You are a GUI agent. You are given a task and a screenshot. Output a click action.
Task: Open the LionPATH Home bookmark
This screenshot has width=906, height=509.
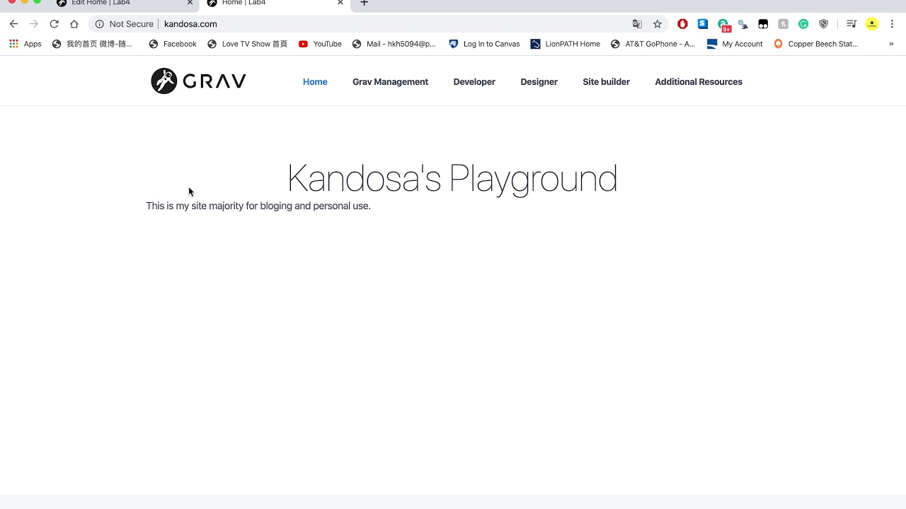coord(566,44)
